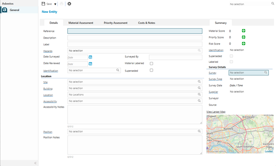276x166 pixels.
Task: Open the Save dropdown arrow
Action: point(55,4)
